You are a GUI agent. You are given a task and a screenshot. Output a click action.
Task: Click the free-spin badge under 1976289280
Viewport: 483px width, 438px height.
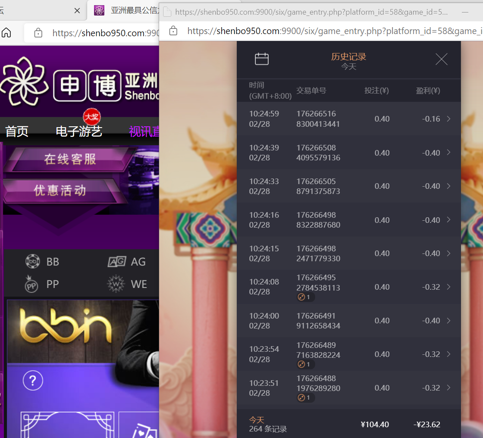[x=305, y=397]
